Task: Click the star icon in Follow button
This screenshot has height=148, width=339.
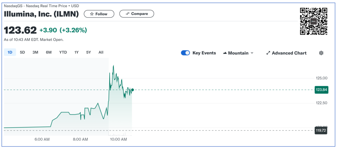Action: pyautogui.click(x=92, y=14)
